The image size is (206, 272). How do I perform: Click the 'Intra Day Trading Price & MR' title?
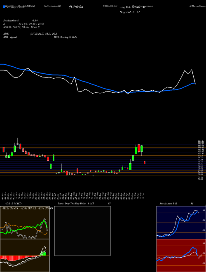point(76,204)
